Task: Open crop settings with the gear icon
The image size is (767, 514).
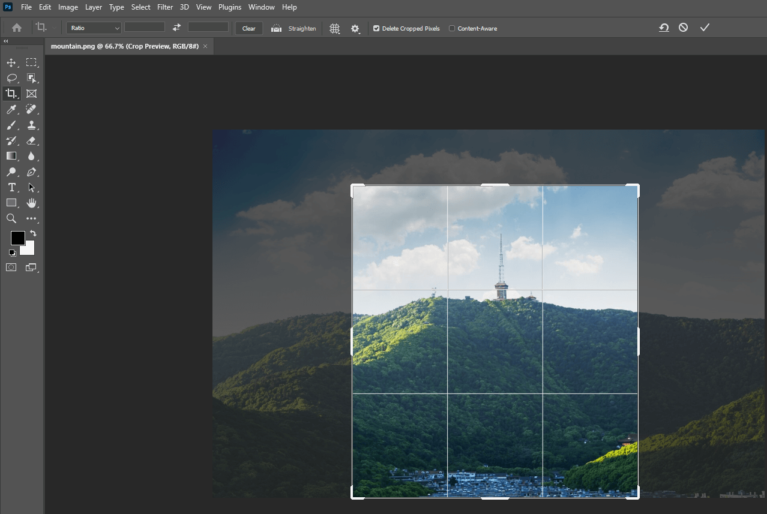Action: pyautogui.click(x=355, y=28)
